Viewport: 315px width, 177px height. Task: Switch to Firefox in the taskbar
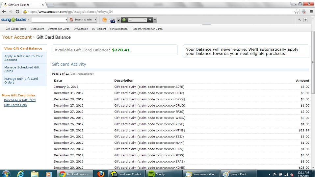pyautogui.click(x=101, y=174)
